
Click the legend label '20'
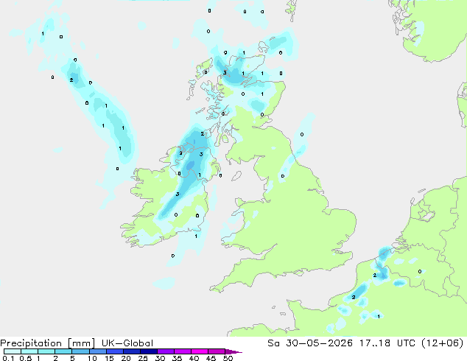click(x=126, y=358)
